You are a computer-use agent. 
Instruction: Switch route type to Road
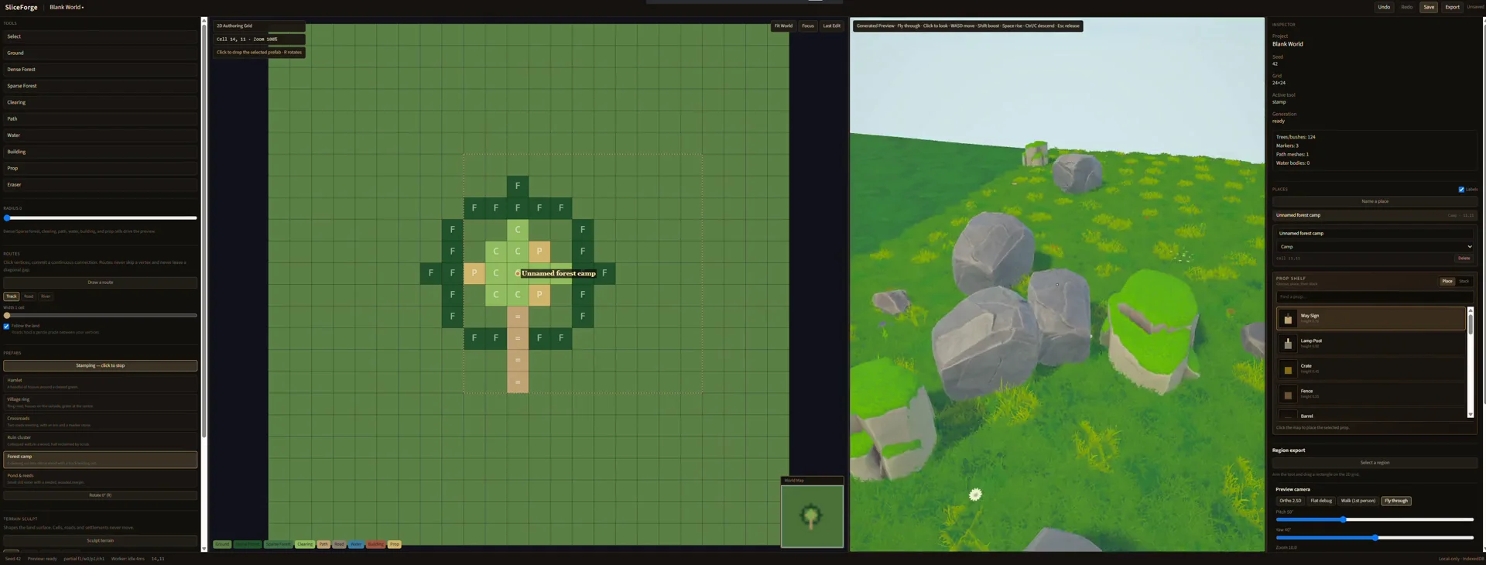click(29, 296)
